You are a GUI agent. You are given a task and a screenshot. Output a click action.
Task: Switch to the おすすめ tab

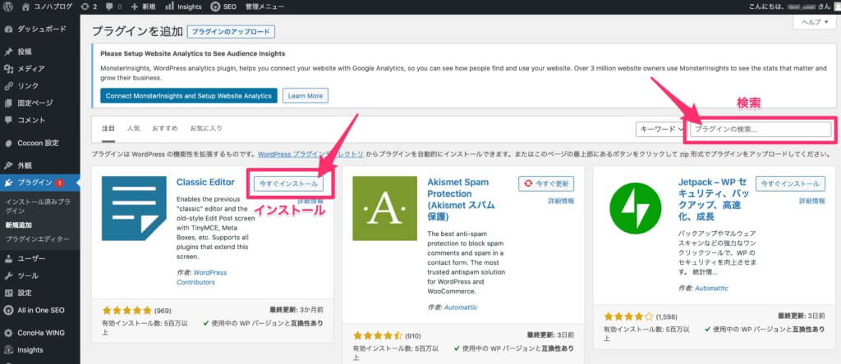pyautogui.click(x=164, y=129)
